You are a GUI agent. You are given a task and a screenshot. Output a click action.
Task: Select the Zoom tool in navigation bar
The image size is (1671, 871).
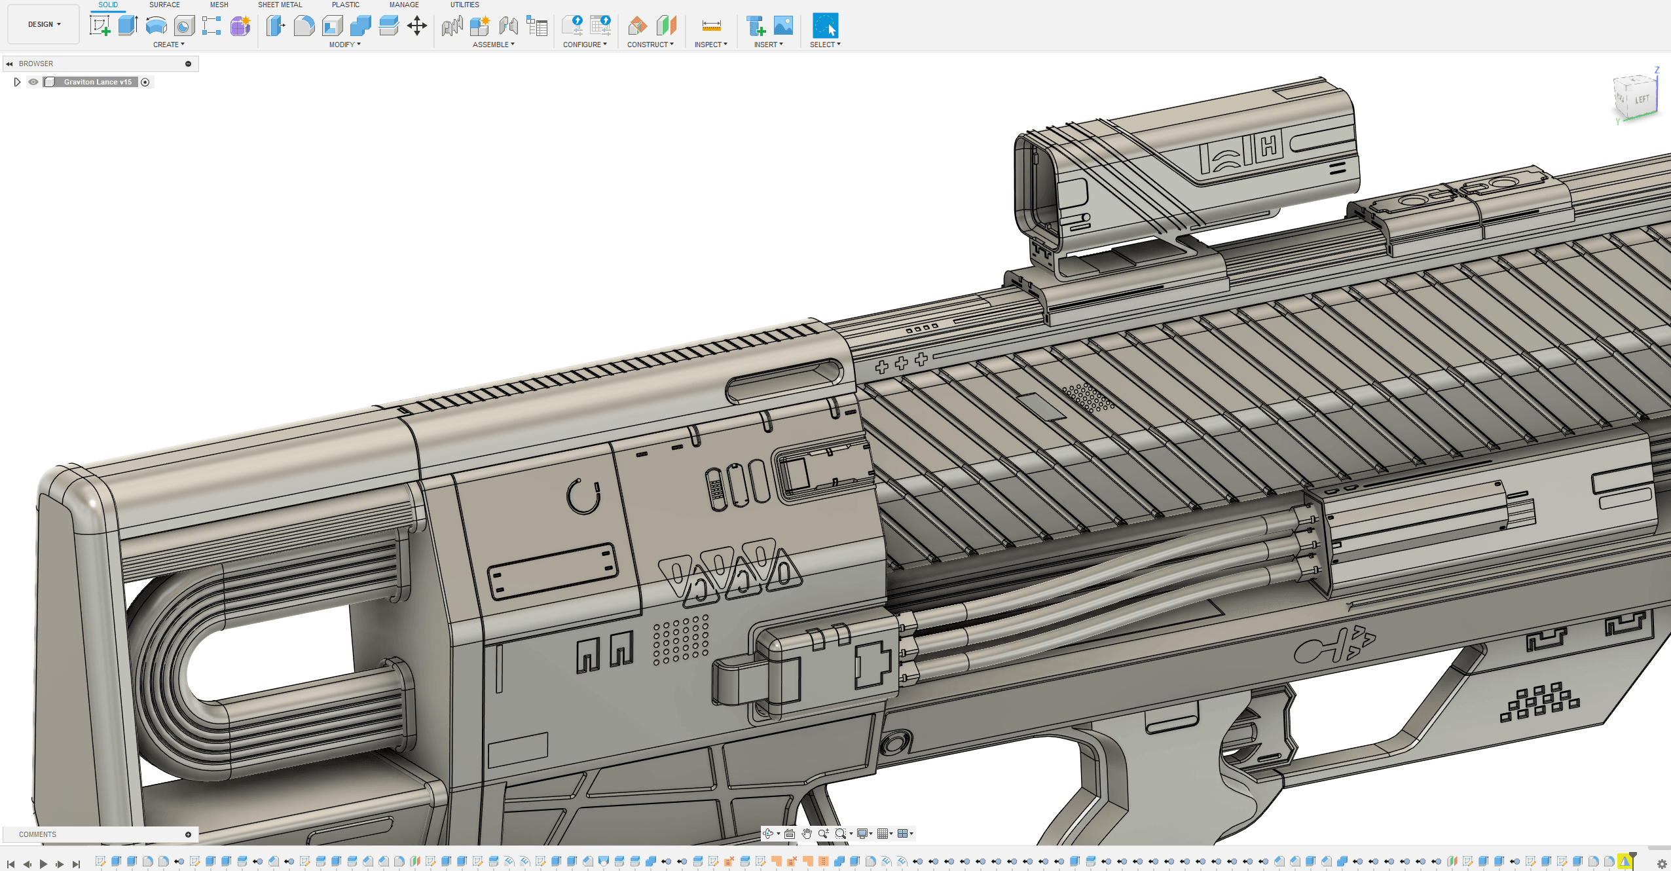(824, 834)
